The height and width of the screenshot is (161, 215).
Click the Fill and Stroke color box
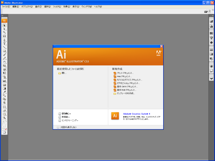[x=4, y=125]
